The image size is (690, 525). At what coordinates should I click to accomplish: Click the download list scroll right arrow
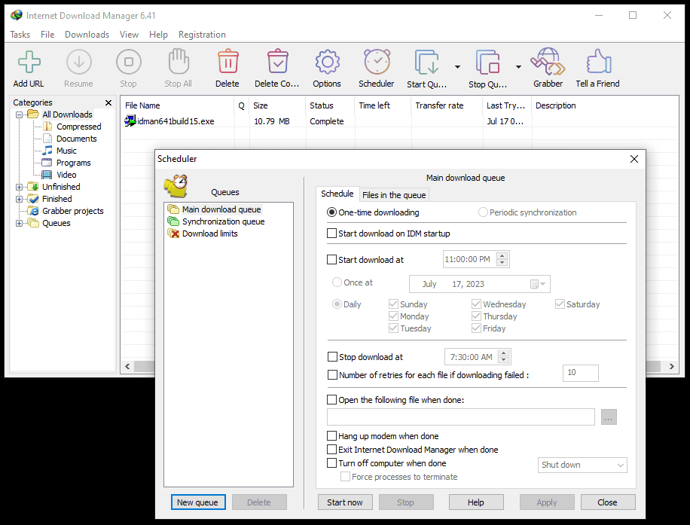coord(671,366)
